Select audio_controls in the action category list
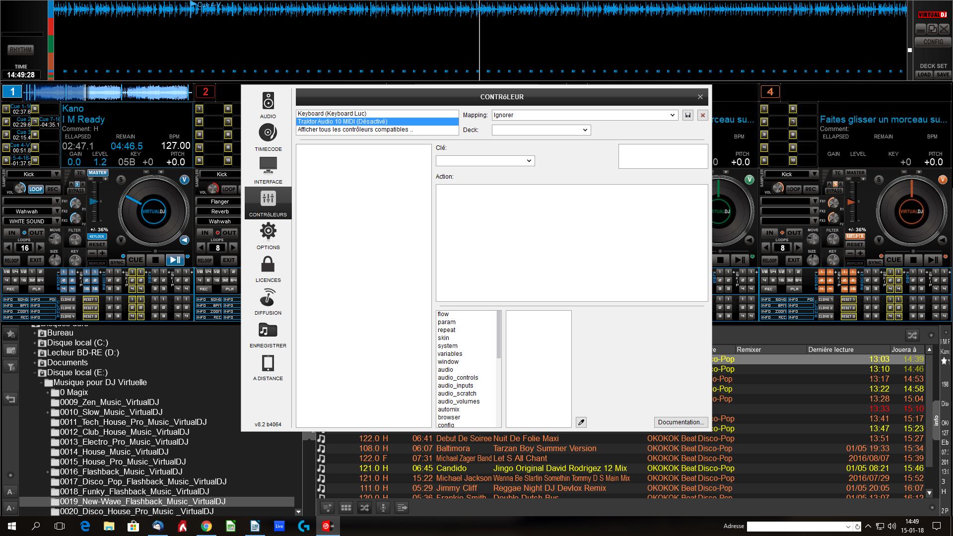This screenshot has height=536, width=953. pos(458,378)
